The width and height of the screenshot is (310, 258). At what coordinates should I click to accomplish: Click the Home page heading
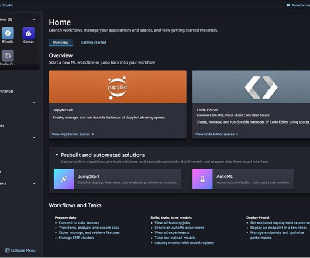pos(60,22)
